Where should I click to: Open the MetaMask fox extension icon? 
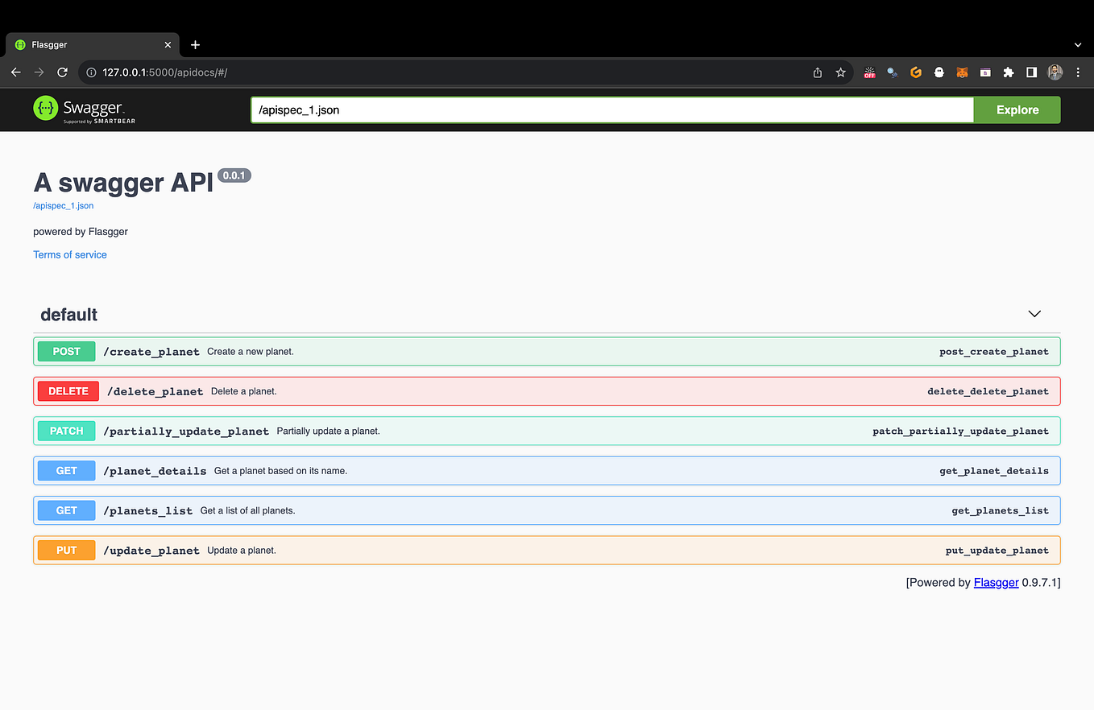962,72
